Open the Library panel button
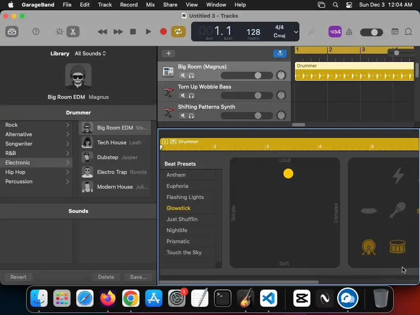This screenshot has width=420, height=315. [x=12, y=32]
